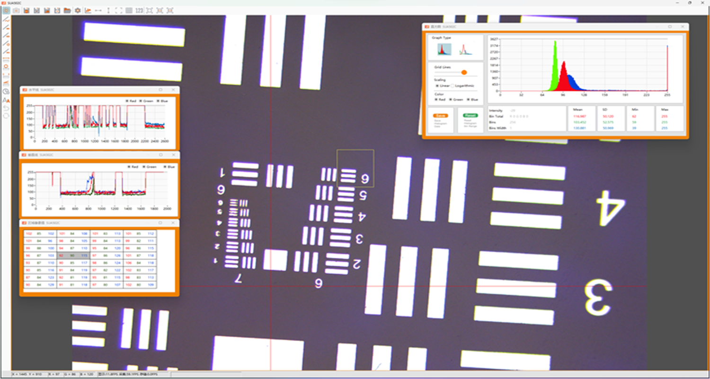Select the horizontal line profile tool
This screenshot has width=710, height=379.
[98, 10]
